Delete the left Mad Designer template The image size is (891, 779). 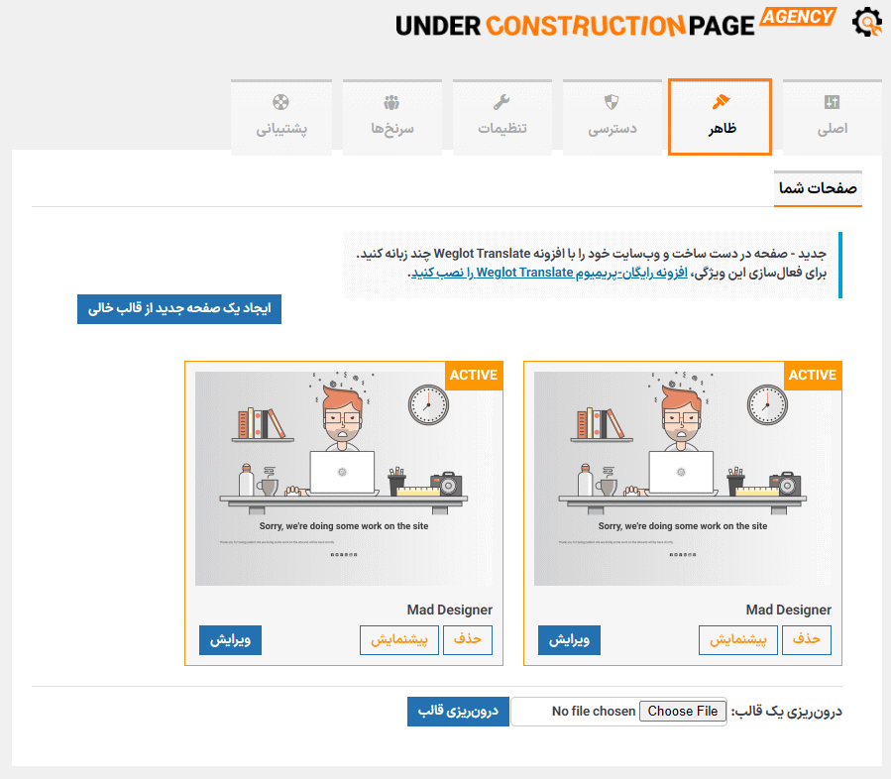[468, 640]
